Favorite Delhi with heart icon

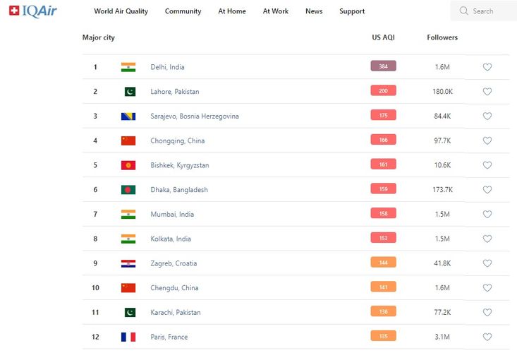coord(487,67)
